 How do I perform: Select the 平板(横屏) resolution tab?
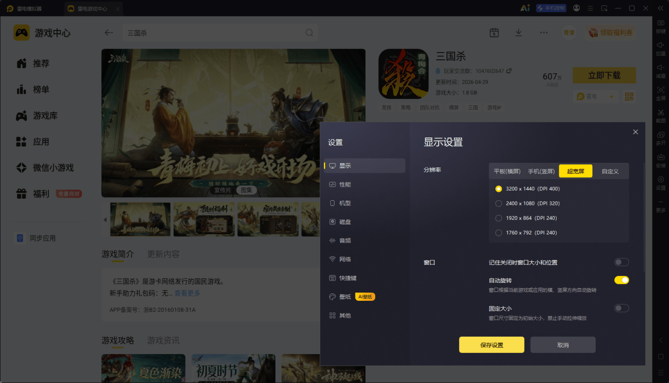pos(507,171)
